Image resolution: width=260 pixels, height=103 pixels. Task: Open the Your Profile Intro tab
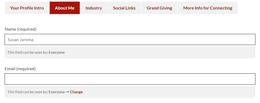point(27,8)
